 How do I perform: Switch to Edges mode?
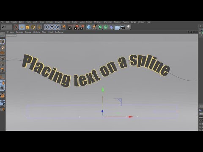(2, 64)
